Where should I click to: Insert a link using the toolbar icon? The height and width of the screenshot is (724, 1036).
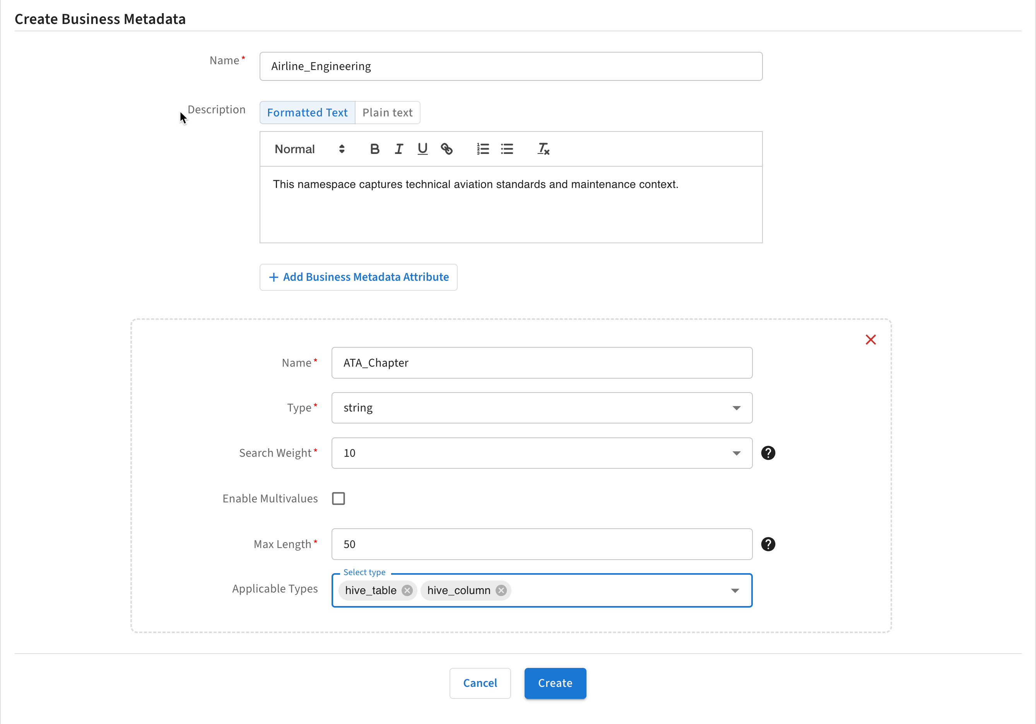pos(446,149)
